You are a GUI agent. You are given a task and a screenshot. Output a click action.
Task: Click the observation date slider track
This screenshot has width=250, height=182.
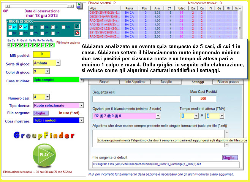(40, 6)
